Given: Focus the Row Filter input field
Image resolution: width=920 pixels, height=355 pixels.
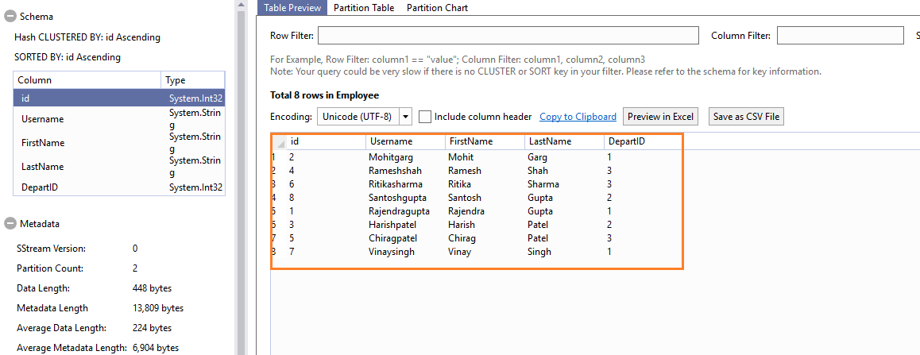Looking at the screenshot, I should pos(508,36).
